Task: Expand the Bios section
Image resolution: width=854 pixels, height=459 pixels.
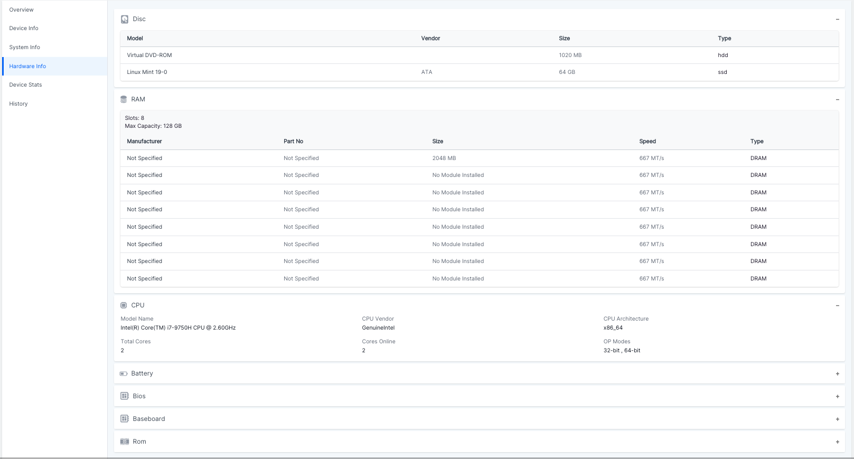Action: coord(837,397)
